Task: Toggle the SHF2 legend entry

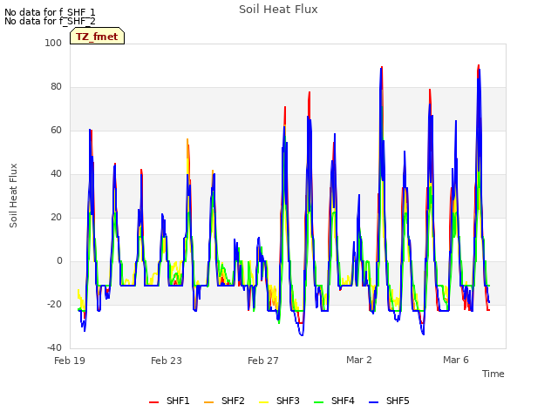Action: tap(224, 401)
